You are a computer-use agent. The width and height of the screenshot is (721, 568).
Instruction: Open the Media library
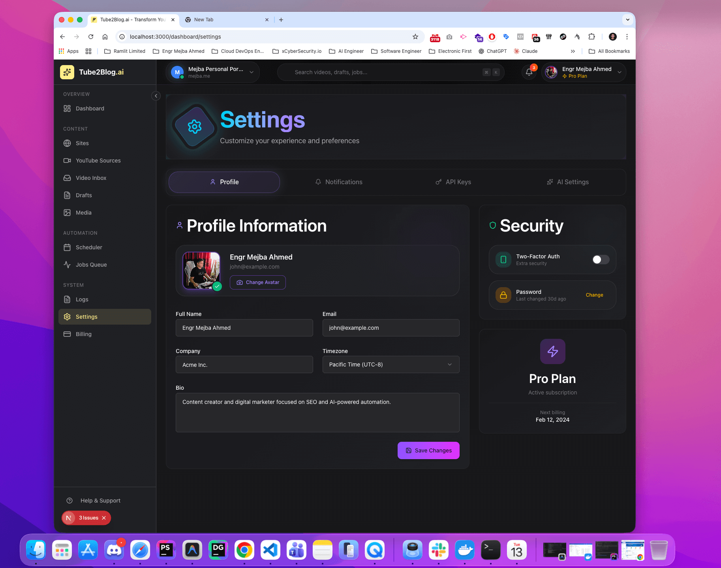tap(83, 213)
